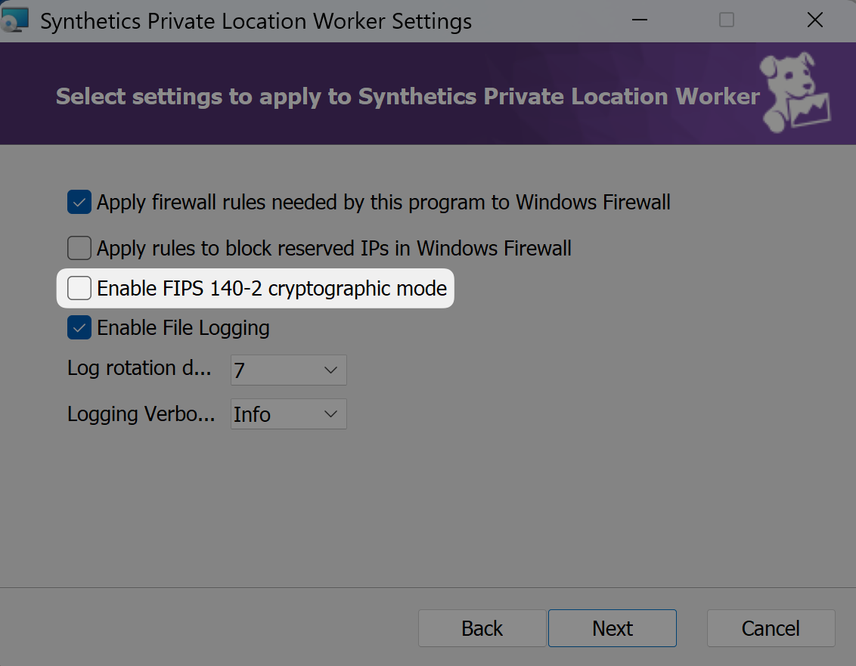The height and width of the screenshot is (666, 856).
Task: Expand the Logging Verbosity dropdown showing Info
Action: pos(330,414)
